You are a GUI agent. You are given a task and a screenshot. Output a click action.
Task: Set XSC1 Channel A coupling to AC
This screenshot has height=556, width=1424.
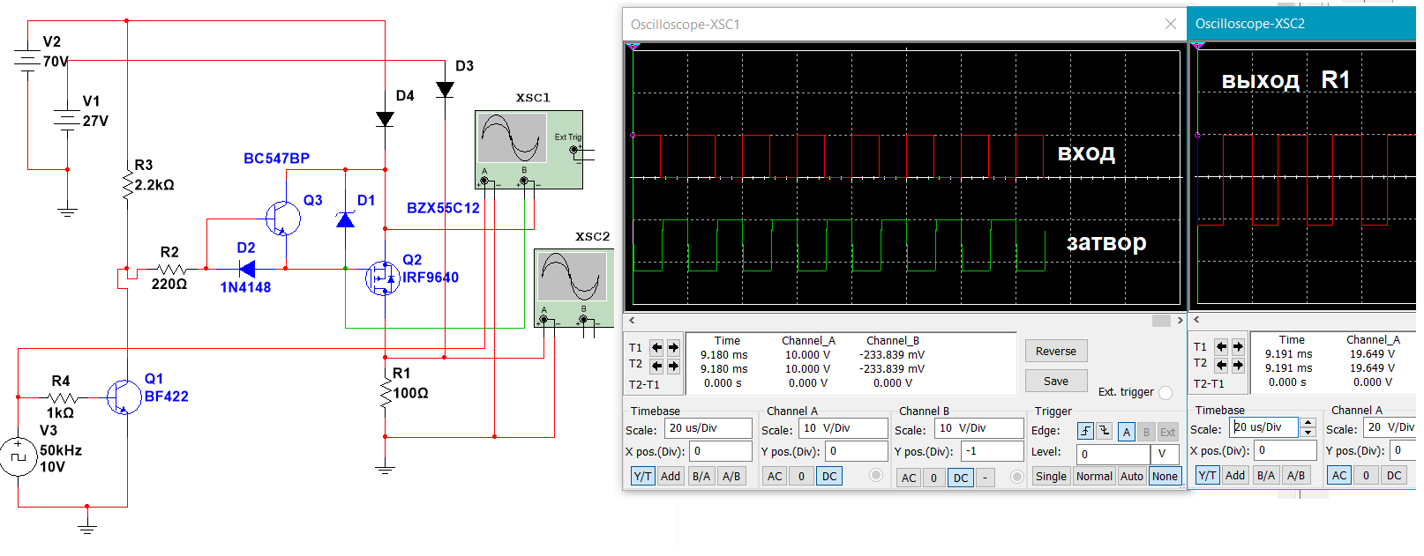click(775, 476)
